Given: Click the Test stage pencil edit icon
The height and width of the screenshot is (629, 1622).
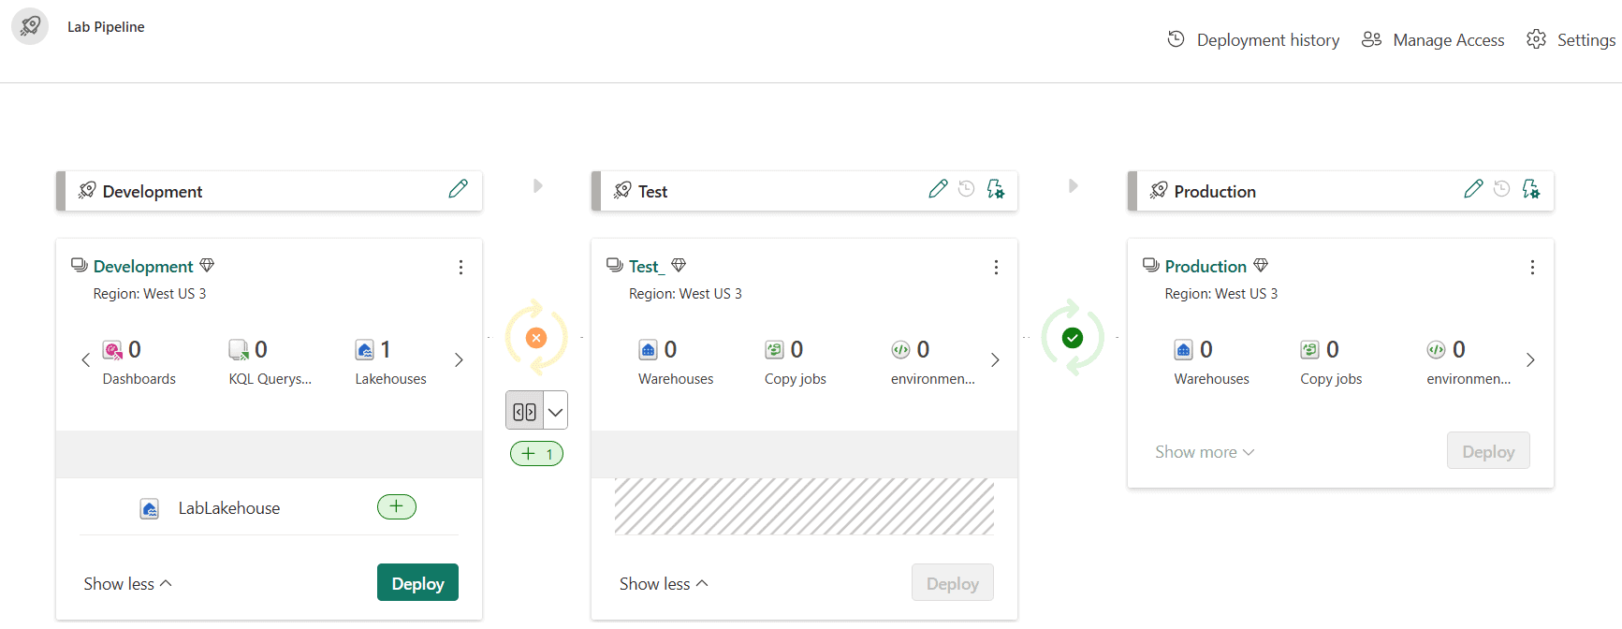Looking at the screenshot, I should click(938, 189).
